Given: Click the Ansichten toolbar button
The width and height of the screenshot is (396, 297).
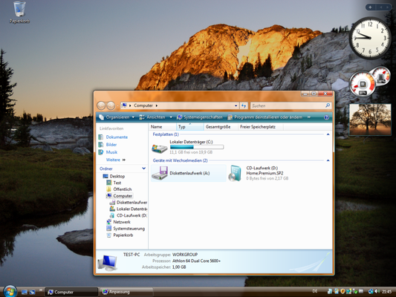Looking at the screenshot, I should [152, 117].
